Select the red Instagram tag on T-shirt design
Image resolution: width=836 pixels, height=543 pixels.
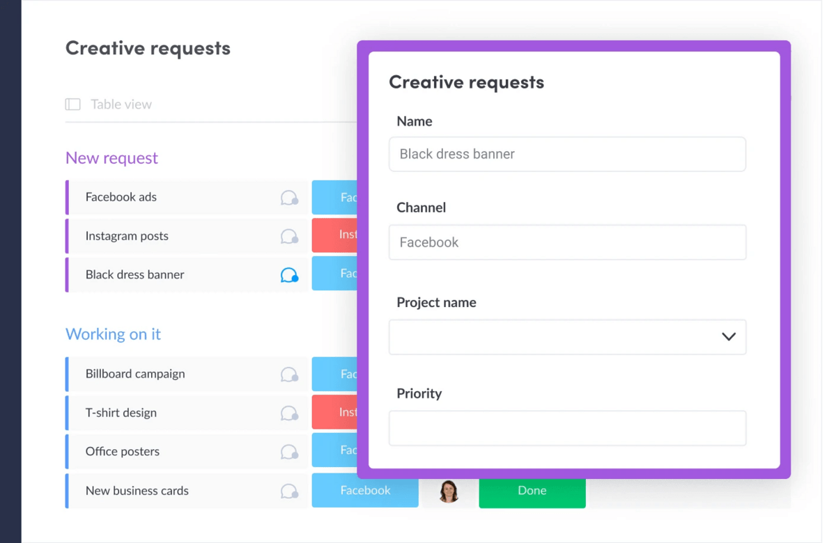[x=335, y=412]
